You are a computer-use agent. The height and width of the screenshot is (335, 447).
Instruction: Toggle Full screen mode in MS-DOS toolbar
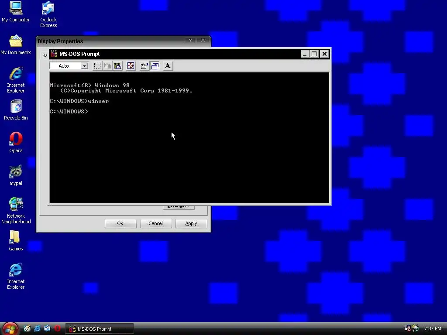coord(131,66)
